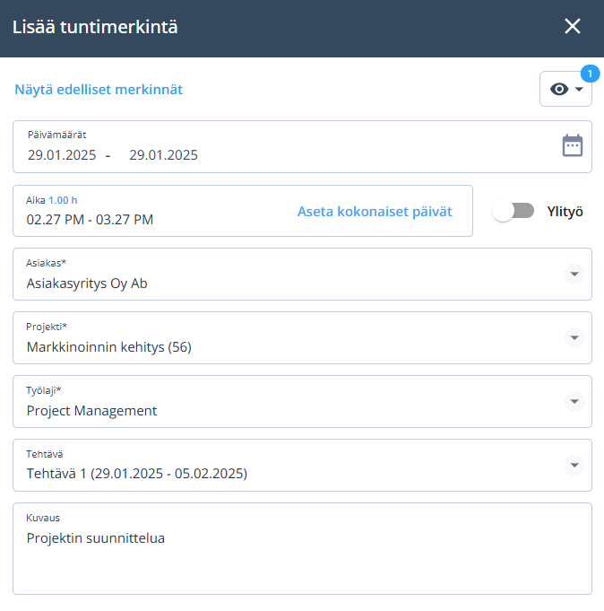Click the Tehtävä 1 task field
Image resolution: width=604 pixels, height=611 pixels.
pyautogui.click(x=302, y=466)
